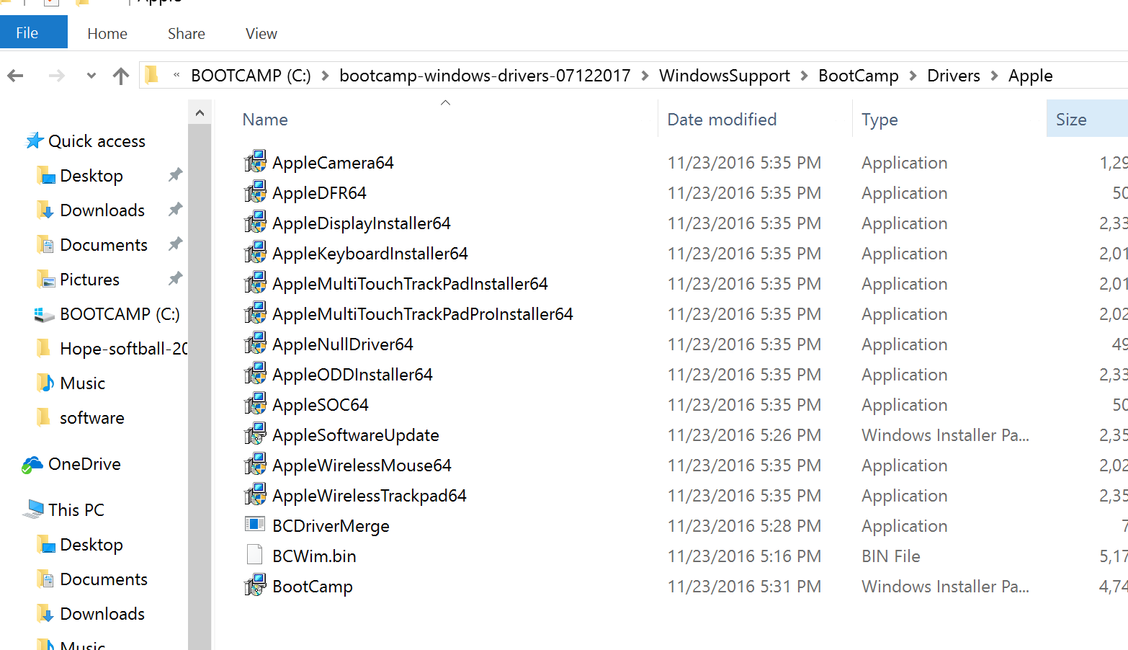The image size is (1128, 650).
Task: Select the blank BCWim.bin file icon
Action: click(254, 555)
